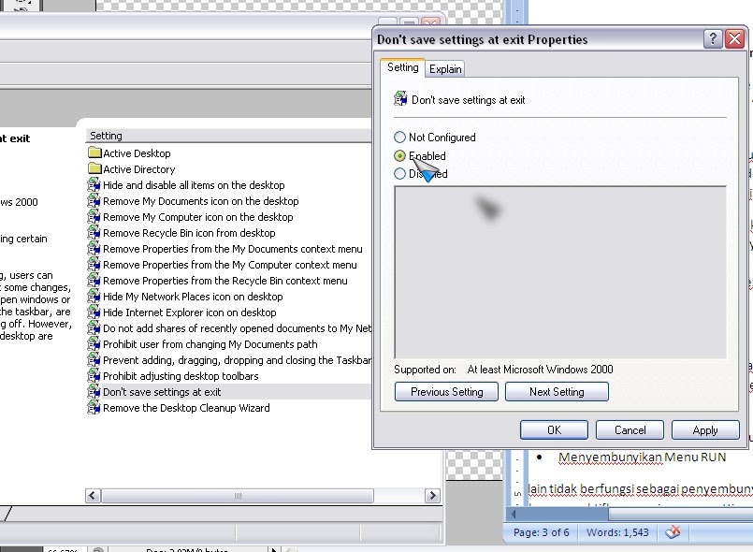
Task: Click the icon beside 'Remove the Desktop Cleanup Wizard'
Action: click(94, 407)
